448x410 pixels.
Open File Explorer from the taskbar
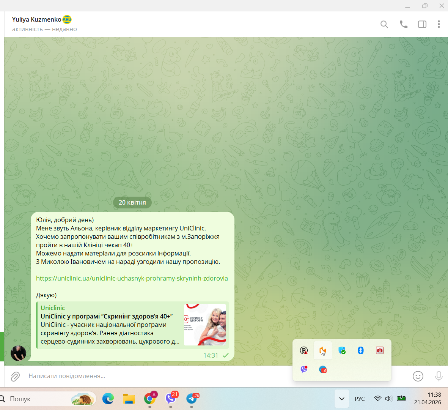[x=129, y=399]
